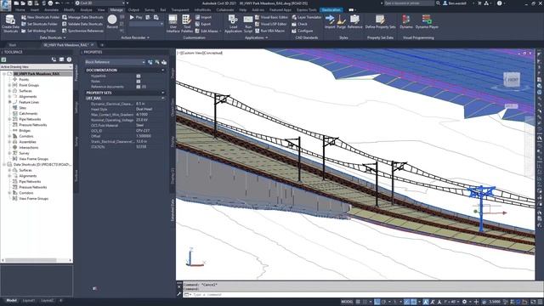The width and height of the screenshot is (544, 306).
Task: Open Manage Data Shortcuts
Action: pos(82,17)
